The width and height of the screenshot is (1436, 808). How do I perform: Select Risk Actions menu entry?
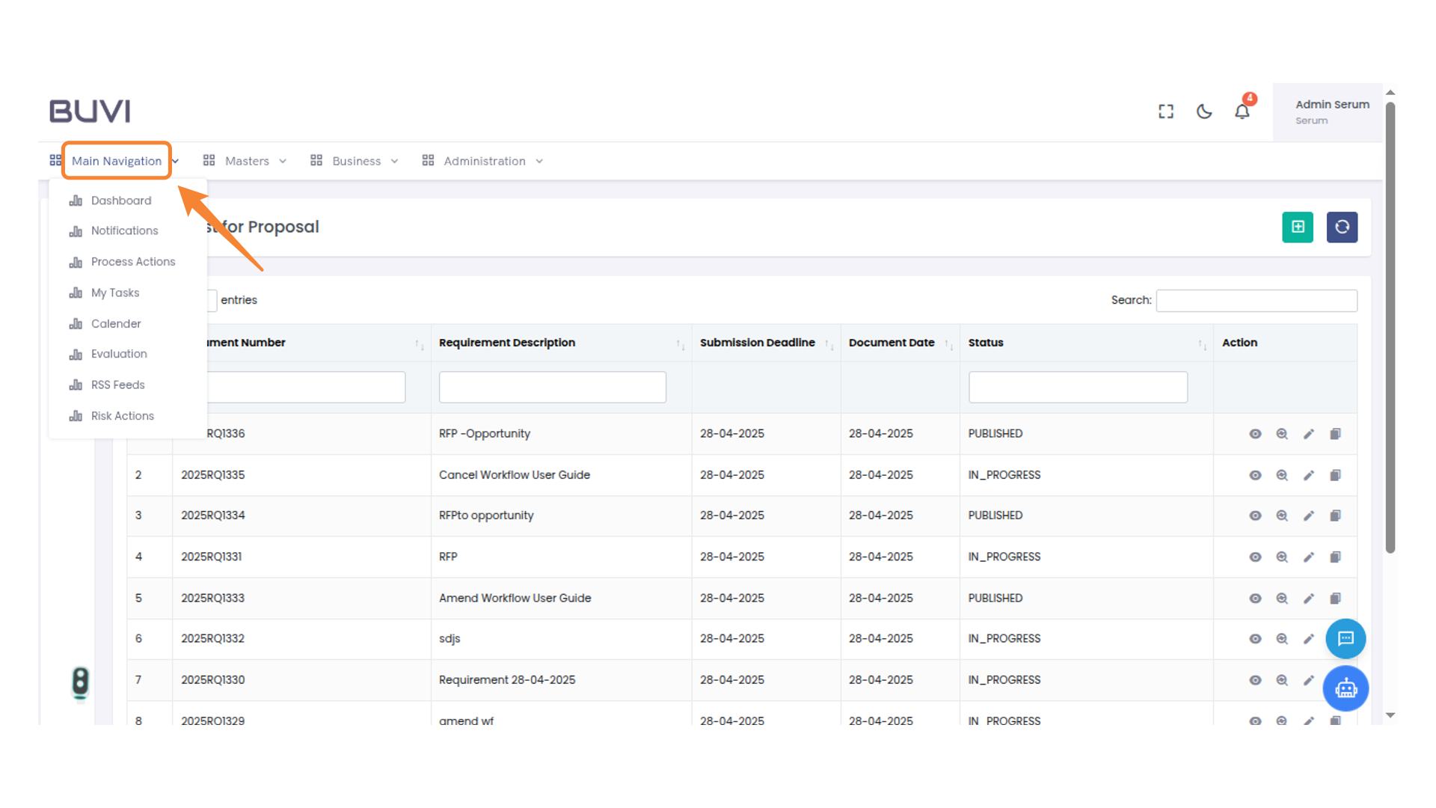122,415
